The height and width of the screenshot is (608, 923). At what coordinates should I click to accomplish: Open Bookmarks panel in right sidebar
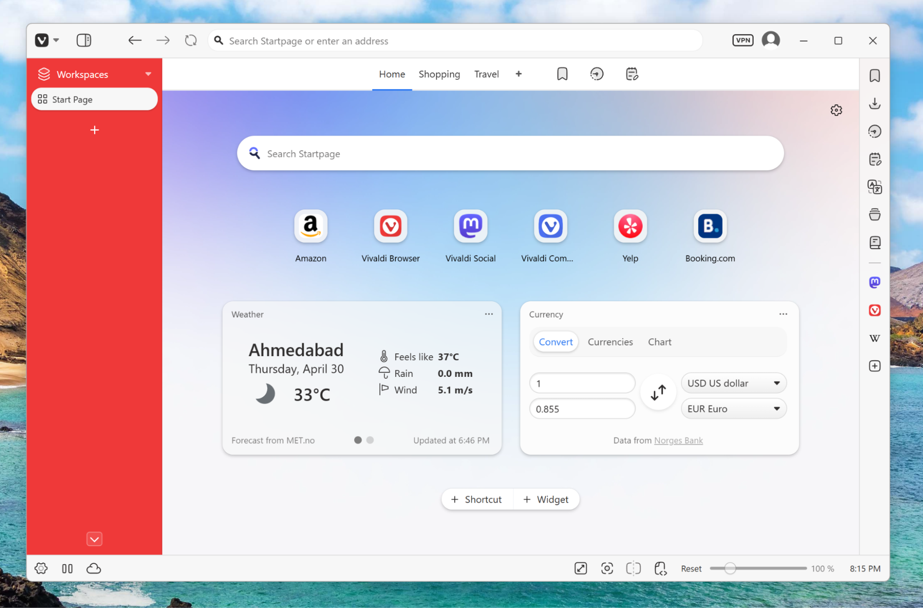click(875, 76)
